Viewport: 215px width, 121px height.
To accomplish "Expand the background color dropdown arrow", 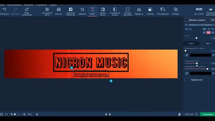I will click(x=213, y=55).
